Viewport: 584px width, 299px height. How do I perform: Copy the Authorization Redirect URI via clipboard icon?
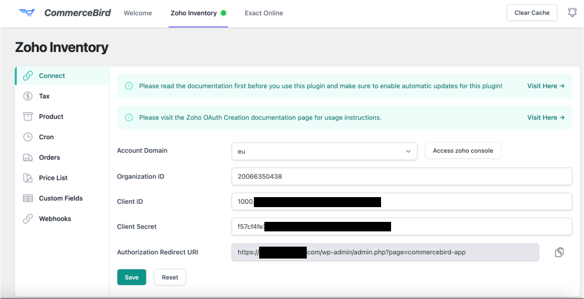point(559,252)
